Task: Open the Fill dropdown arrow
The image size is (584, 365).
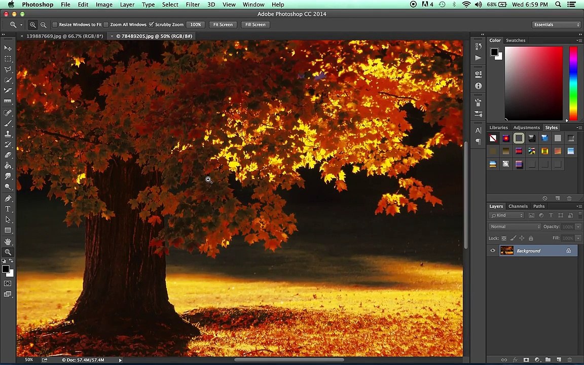Action: [x=578, y=238]
